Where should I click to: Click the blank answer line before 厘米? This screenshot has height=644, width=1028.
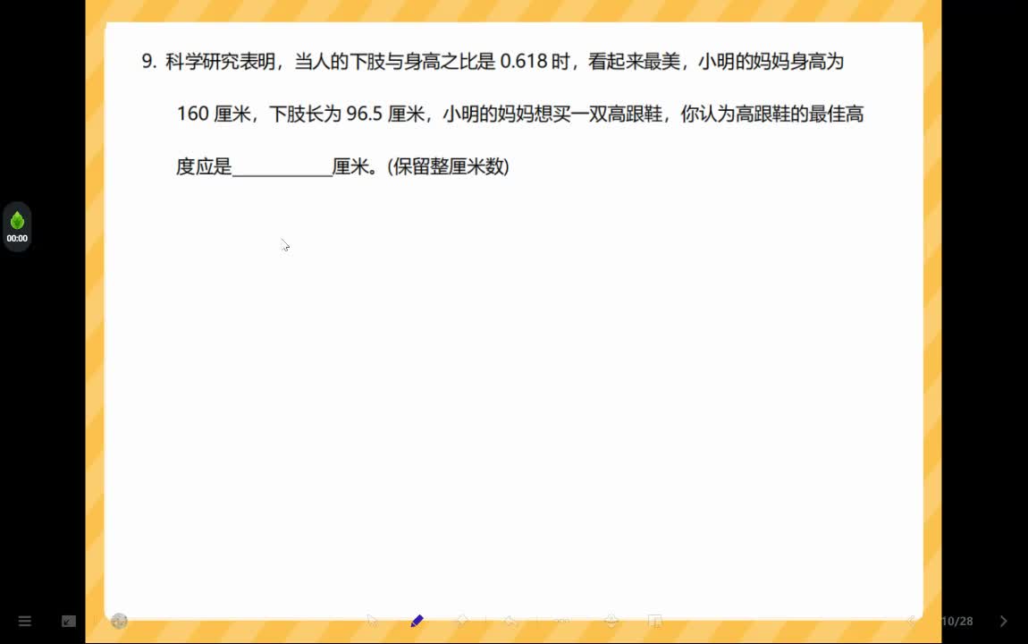tap(282, 167)
